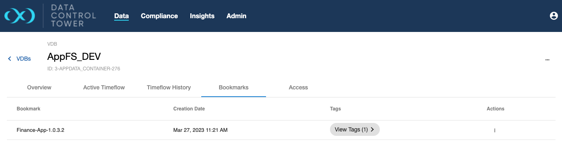Open actions menu for Finance-App-1.0.3.2 bookmark
This screenshot has width=562, height=165.
click(494, 130)
